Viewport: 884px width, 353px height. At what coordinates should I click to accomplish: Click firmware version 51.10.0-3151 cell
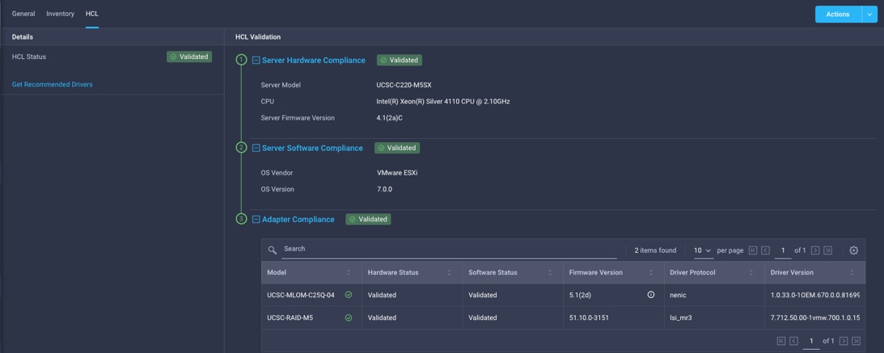[613, 317]
